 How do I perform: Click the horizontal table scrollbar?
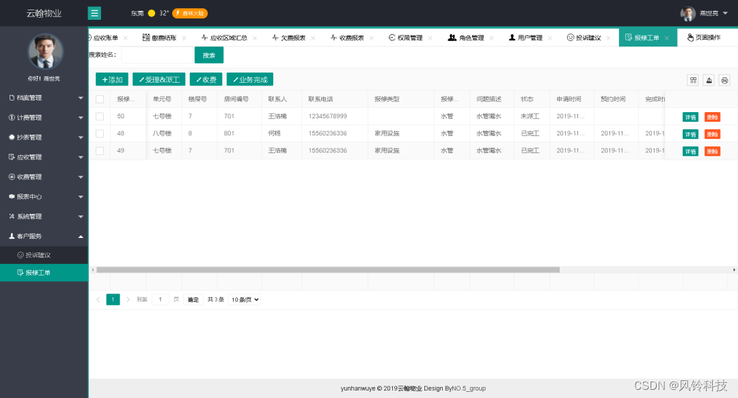point(327,270)
